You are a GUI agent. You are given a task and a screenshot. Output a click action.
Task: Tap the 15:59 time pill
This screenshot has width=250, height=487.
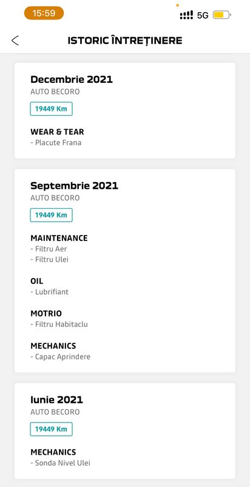pos(44,13)
